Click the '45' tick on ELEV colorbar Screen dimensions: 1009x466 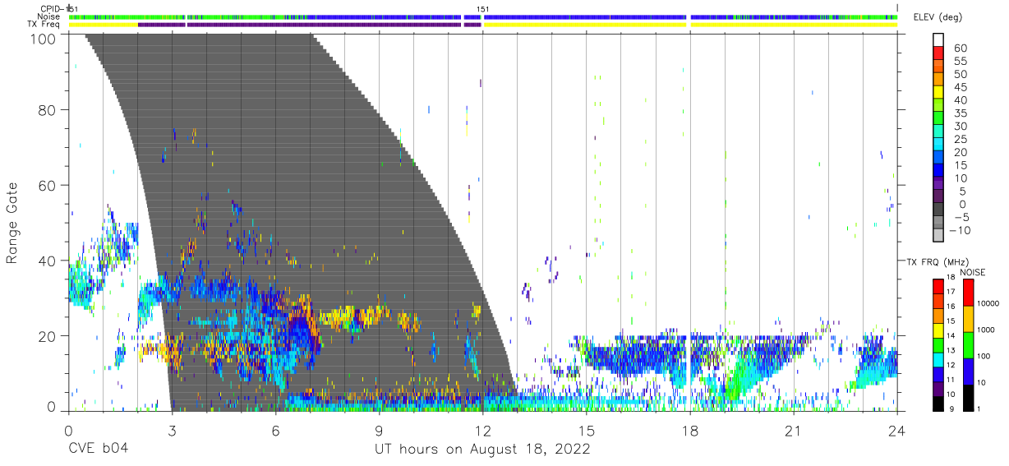[x=960, y=87]
